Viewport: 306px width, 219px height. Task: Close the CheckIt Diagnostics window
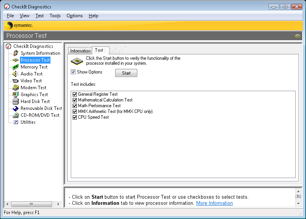click(x=297, y=7)
